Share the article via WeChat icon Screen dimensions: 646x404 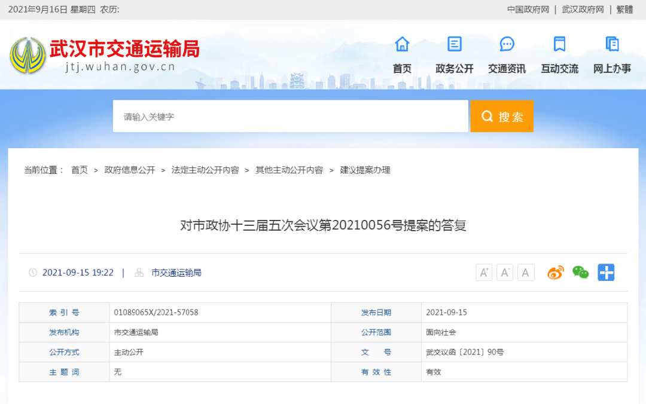580,273
